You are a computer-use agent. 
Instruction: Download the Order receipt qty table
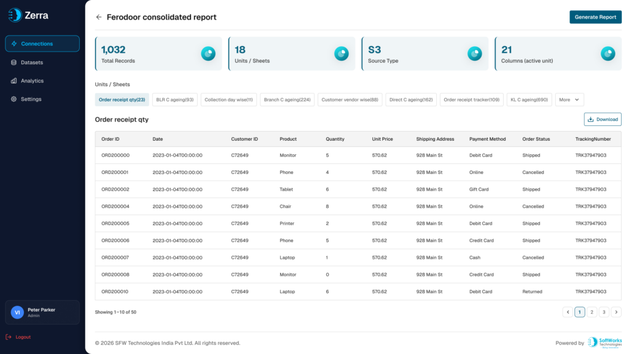(x=603, y=119)
